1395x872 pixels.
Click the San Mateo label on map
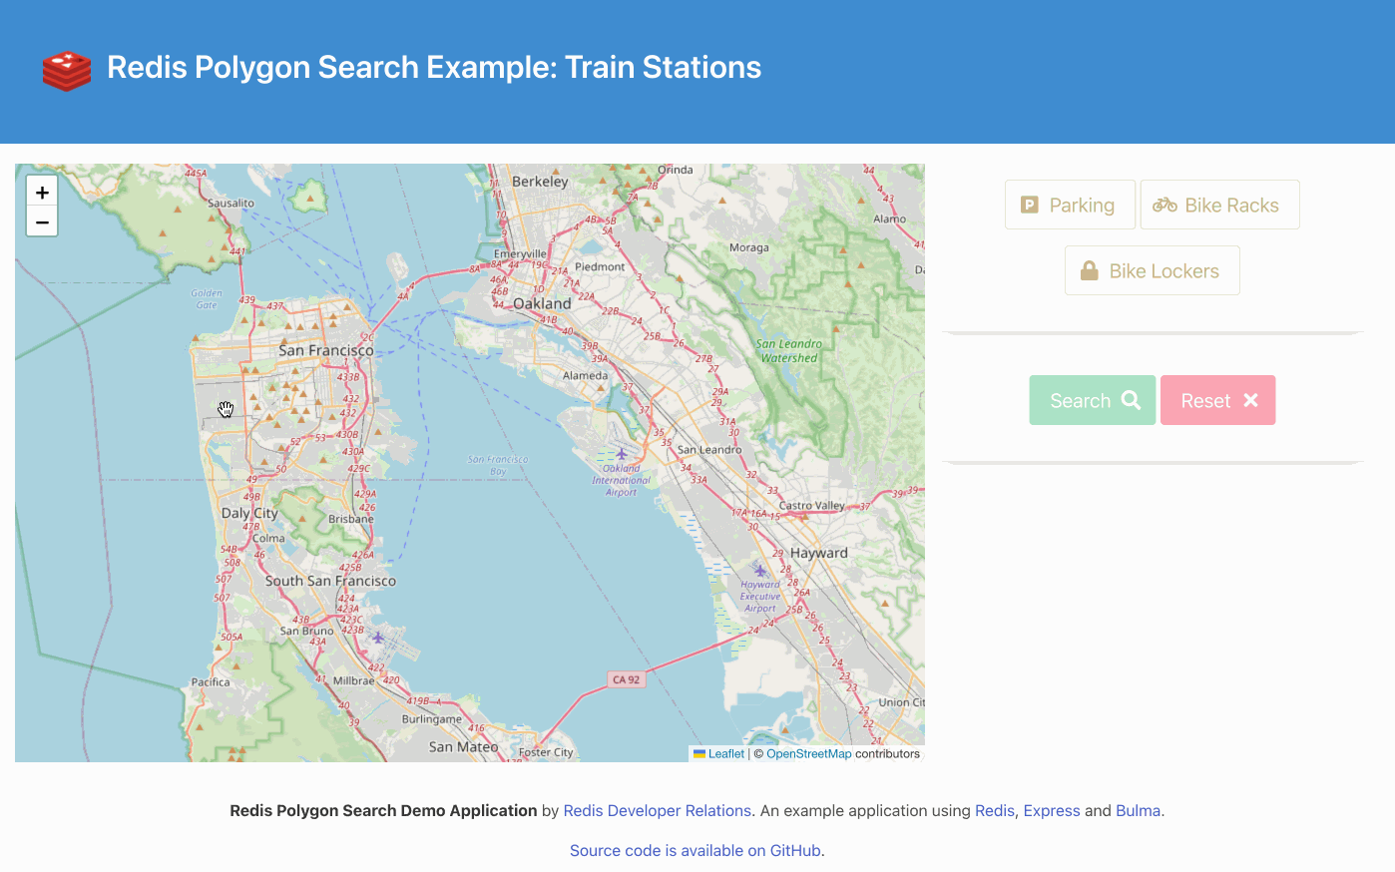(463, 746)
